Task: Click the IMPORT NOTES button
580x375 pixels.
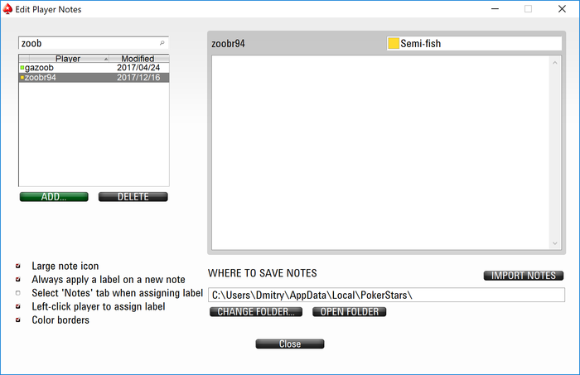Action: (x=524, y=276)
